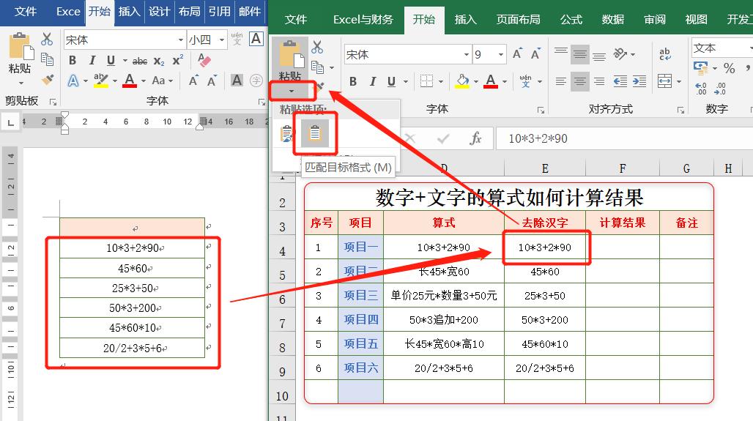Toggle Underline in Excel ribbon
This screenshot has width=753, height=421.
pos(391,81)
